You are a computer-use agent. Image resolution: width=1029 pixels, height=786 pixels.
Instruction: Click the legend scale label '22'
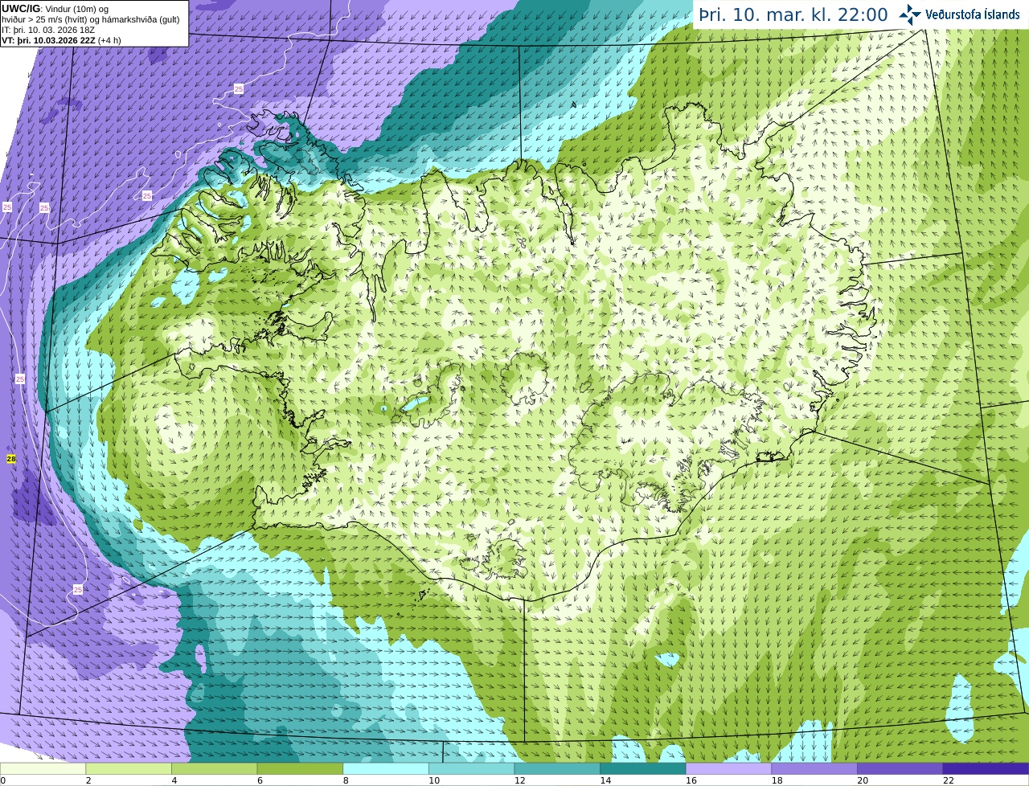[x=949, y=780]
